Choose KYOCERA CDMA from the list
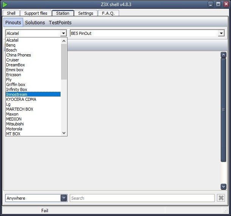The image size is (231, 216). (x=33, y=99)
